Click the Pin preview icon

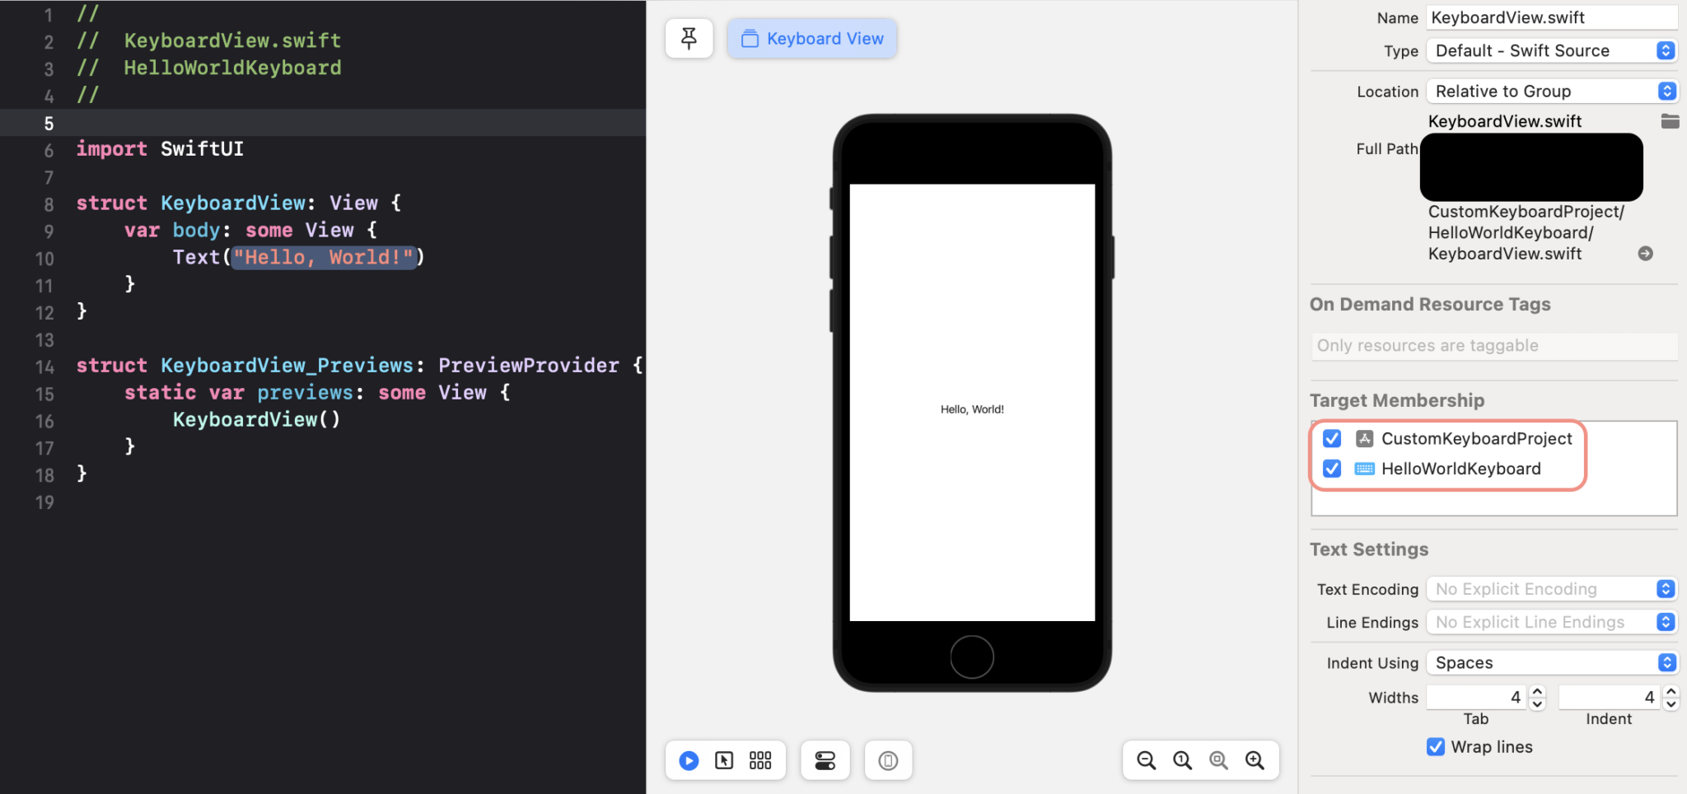[689, 38]
